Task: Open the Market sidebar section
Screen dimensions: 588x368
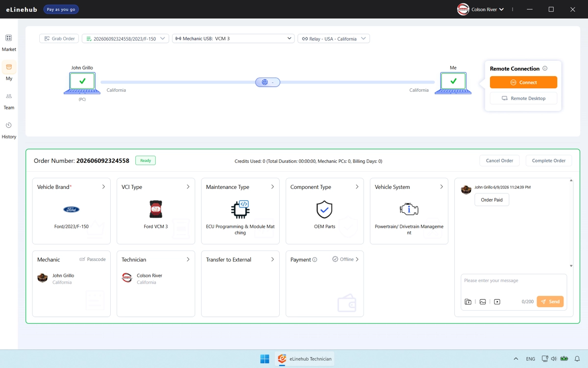Action: pyautogui.click(x=9, y=43)
